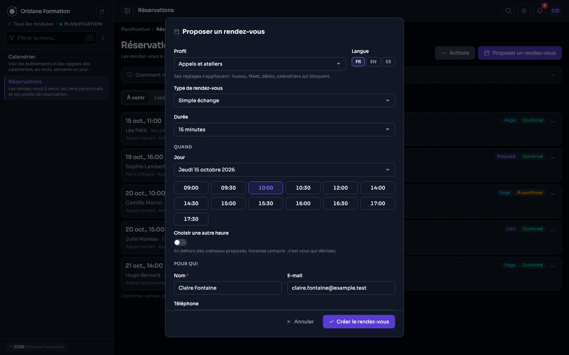Open the CD user avatar
This screenshot has width=569, height=355.
555,11
